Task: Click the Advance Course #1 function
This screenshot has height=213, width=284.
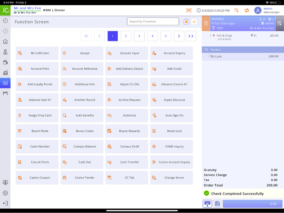Action: tap(172, 84)
